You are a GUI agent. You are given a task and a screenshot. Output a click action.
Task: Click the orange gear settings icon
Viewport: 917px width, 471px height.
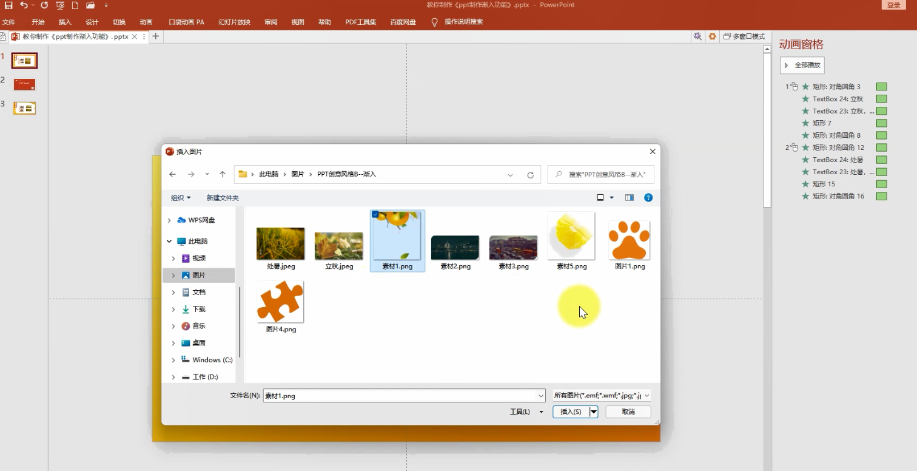pyautogui.click(x=713, y=36)
